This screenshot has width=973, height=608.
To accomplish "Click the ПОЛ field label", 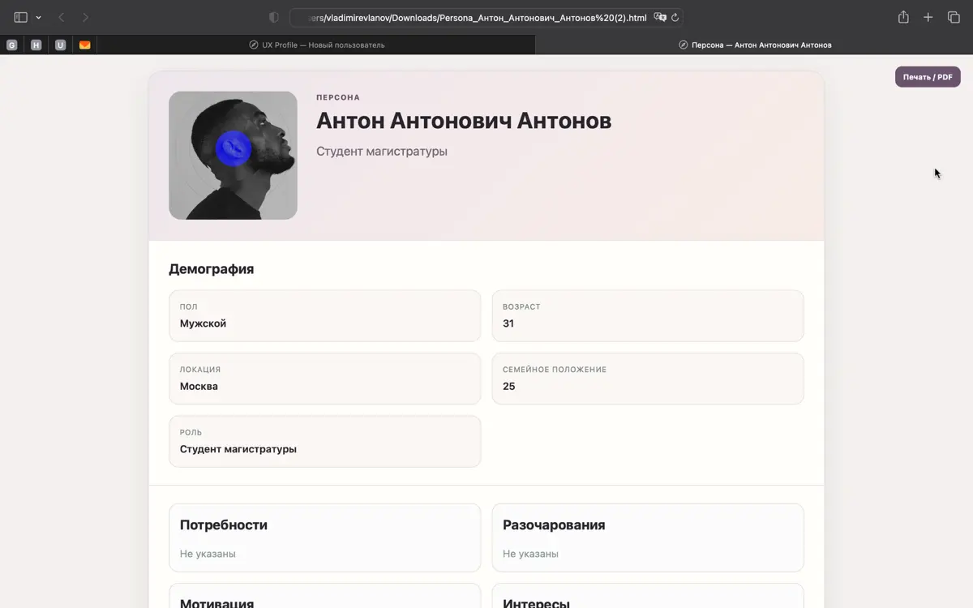I will point(189,307).
